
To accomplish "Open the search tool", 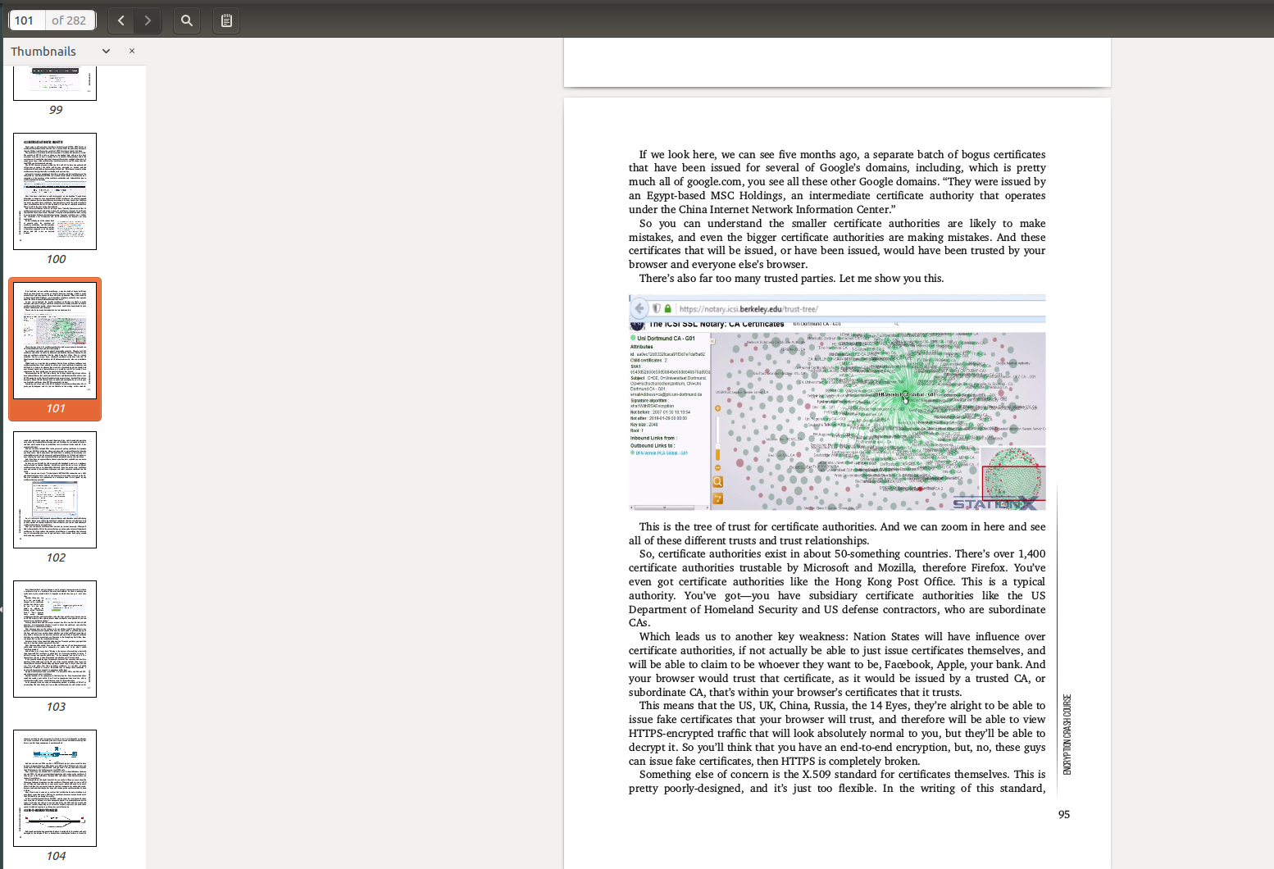I will click(x=187, y=20).
